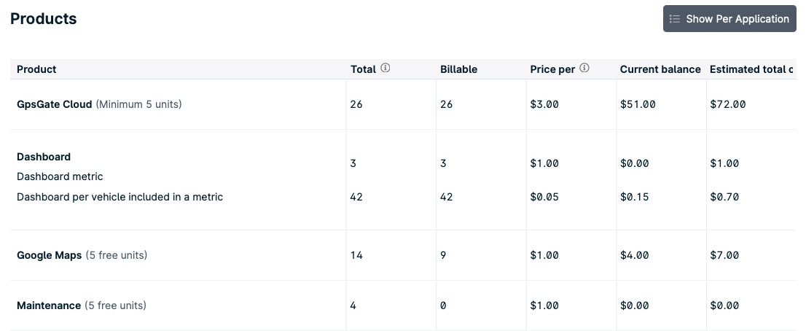The image size is (806, 331).
Task: Click the $0.15 current balance value
Action: pos(634,197)
